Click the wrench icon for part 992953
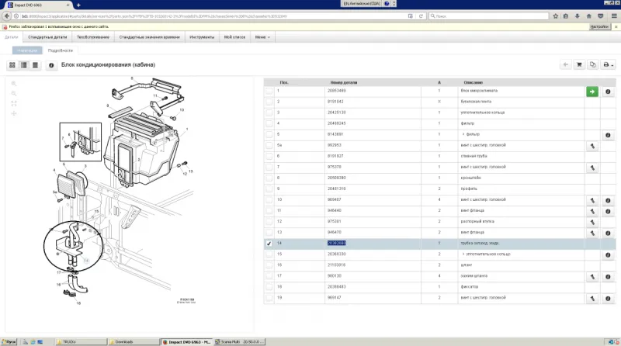621x346 pixels. coord(592,145)
